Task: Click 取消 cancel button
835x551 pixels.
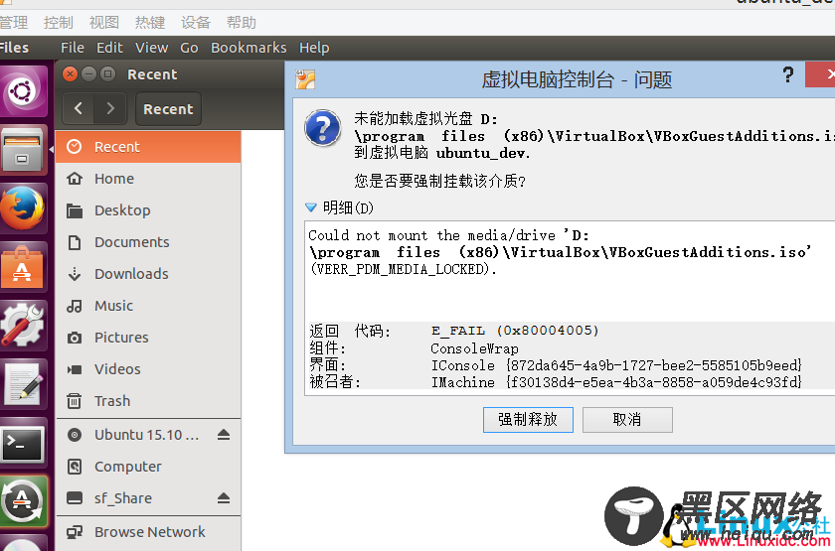Action: pyautogui.click(x=627, y=420)
